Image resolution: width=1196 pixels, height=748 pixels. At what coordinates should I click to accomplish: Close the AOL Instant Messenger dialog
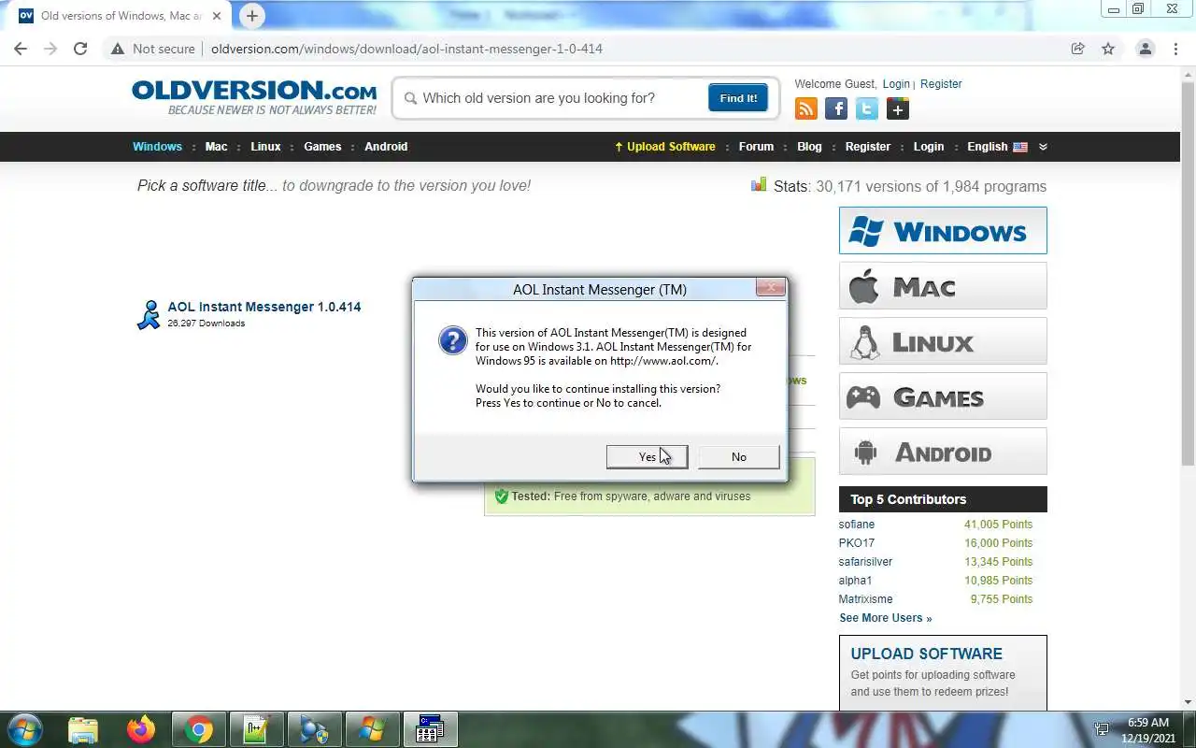(x=770, y=287)
